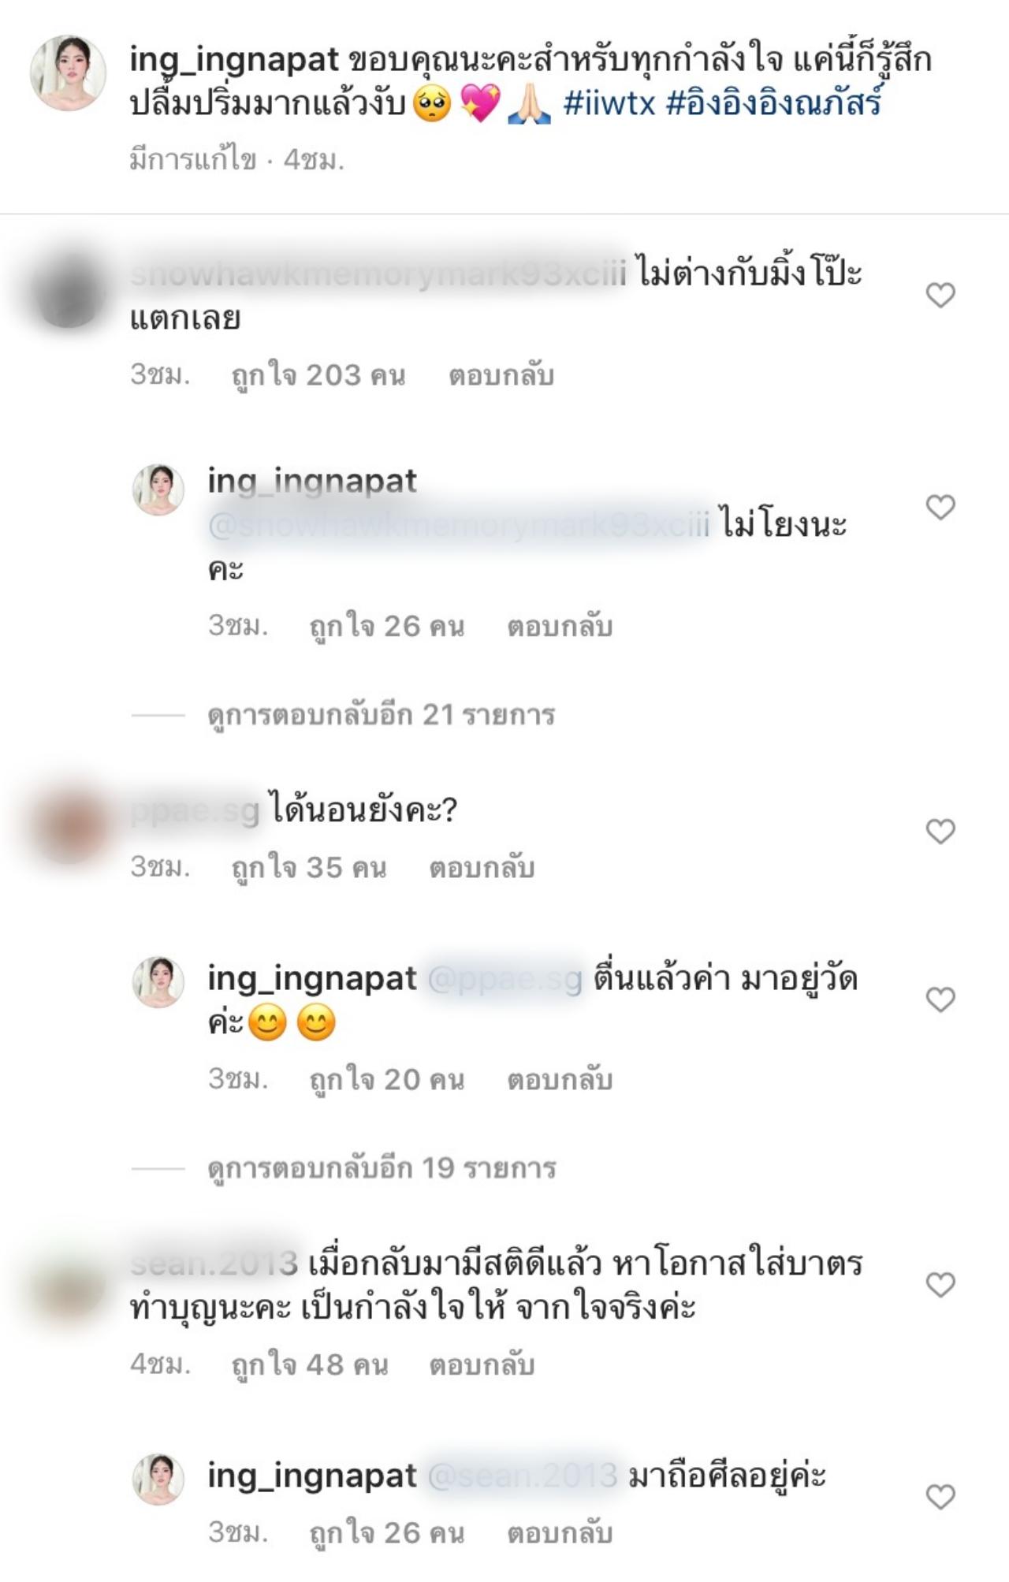Reply to the 203-likes comment
Screen dimensions: 1009x1582
501,375
